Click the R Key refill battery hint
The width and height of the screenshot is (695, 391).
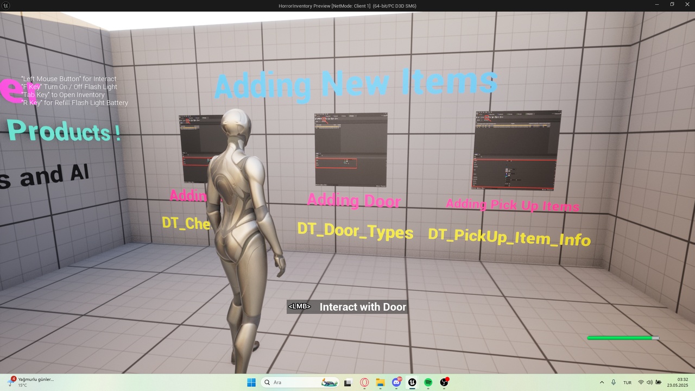click(74, 103)
